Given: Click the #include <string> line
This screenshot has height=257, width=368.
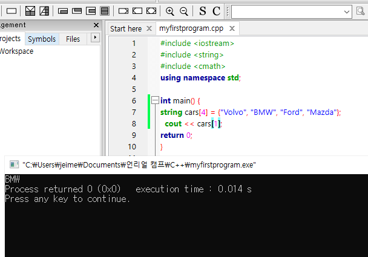Looking at the screenshot, I should [192, 55].
